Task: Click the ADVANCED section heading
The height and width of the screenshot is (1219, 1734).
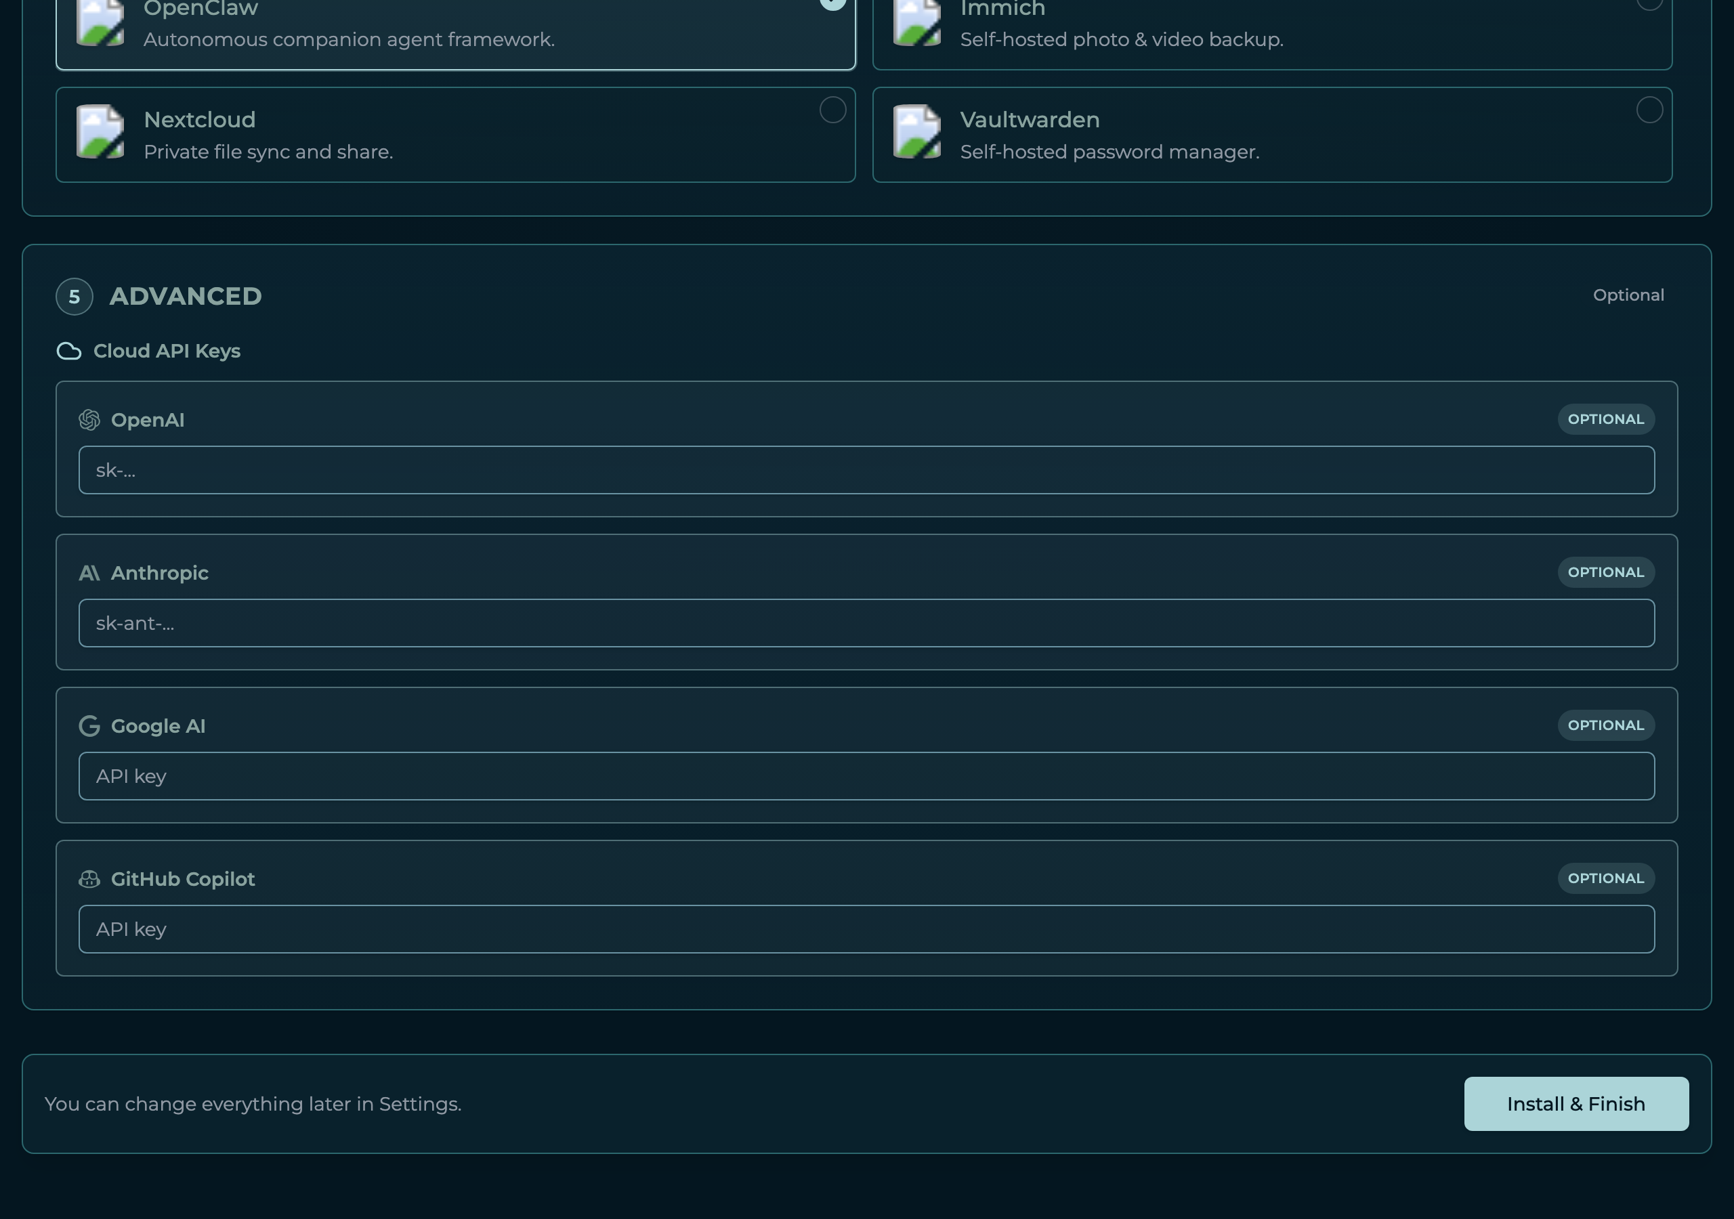Action: 186,296
